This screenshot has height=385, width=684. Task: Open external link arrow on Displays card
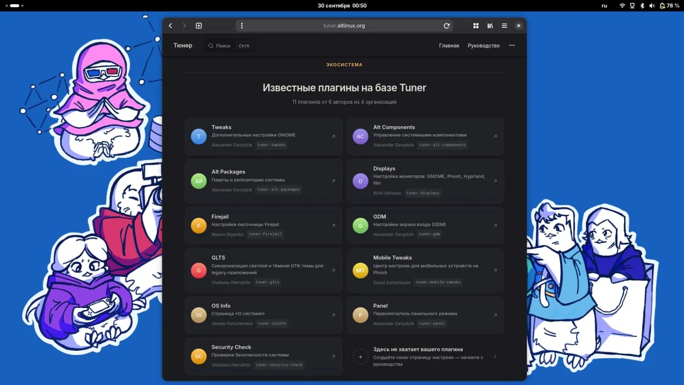pyautogui.click(x=495, y=181)
